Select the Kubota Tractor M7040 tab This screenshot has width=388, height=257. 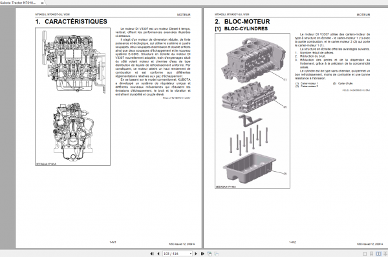[19, 3]
